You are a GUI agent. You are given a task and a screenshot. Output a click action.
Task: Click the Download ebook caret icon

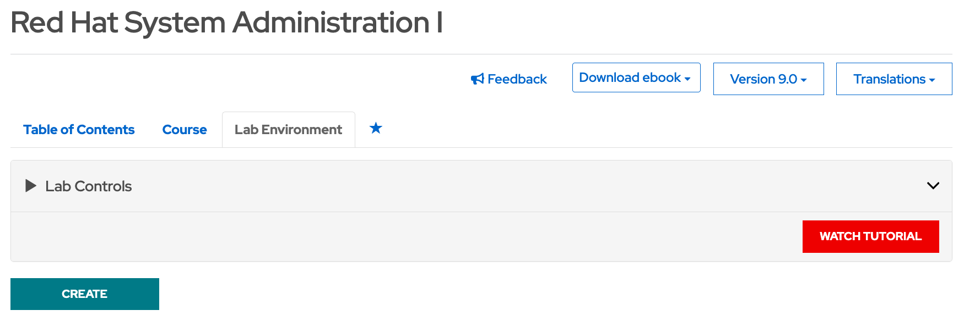click(x=687, y=79)
